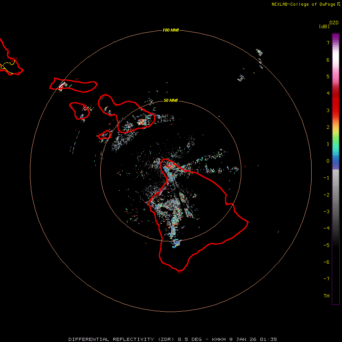Select the -4 dB tick label on the colorbar
This screenshot has width=342, height=342.
326,228
